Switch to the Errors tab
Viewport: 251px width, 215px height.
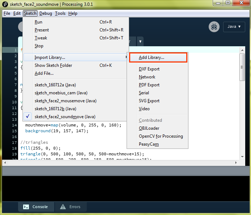(x=71, y=207)
